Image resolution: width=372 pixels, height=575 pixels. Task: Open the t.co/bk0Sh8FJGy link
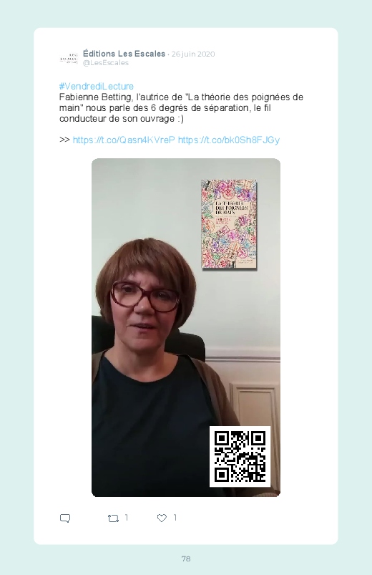229,140
